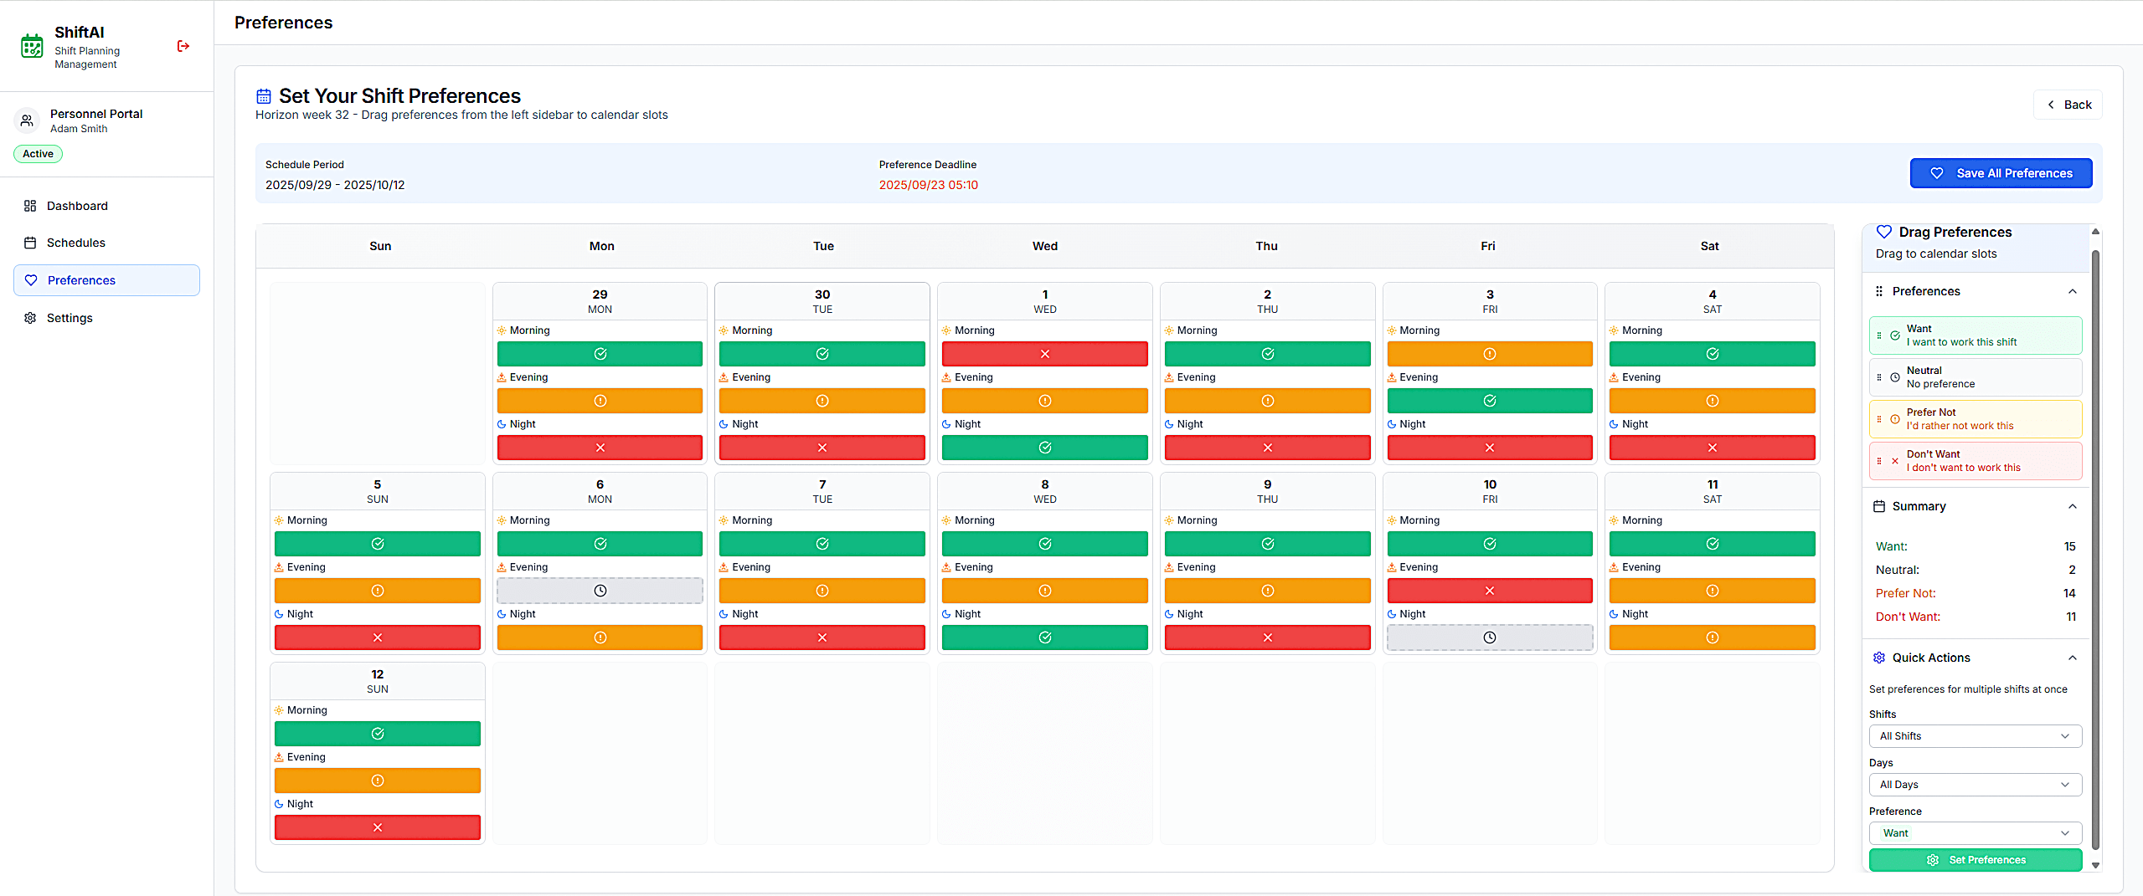
Task: Click the ShiftAI calendar logo icon
Action: pyautogui.click(x=32, y=46)
